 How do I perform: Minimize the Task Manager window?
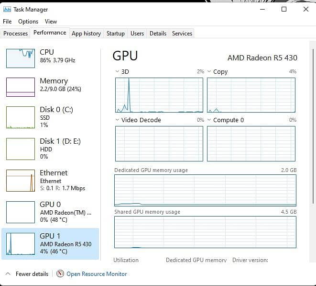click(x=262, y=9)
